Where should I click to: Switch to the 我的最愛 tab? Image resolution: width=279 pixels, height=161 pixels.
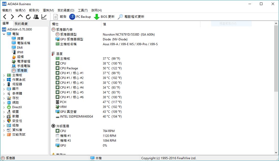tap(21, 24)
